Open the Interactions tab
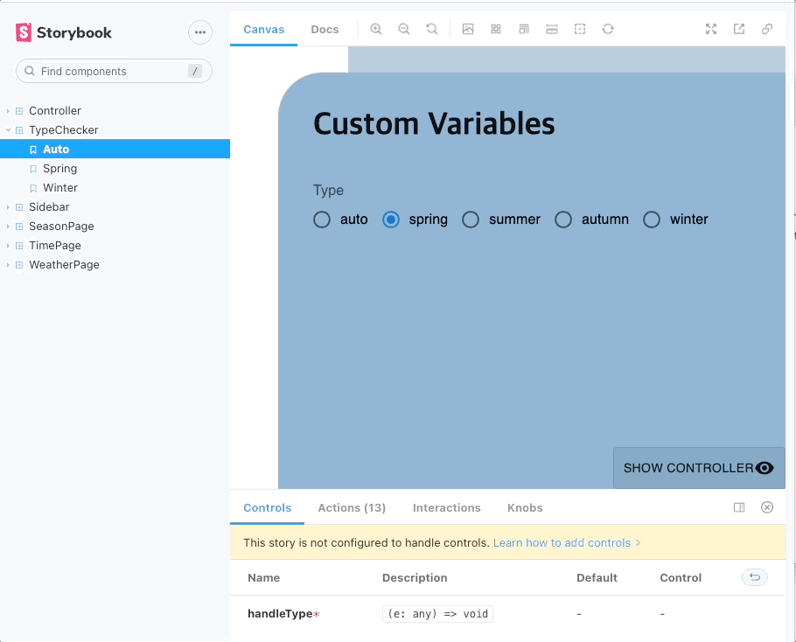796x642 pixels. pyautogui.click(x=446, y=507)
